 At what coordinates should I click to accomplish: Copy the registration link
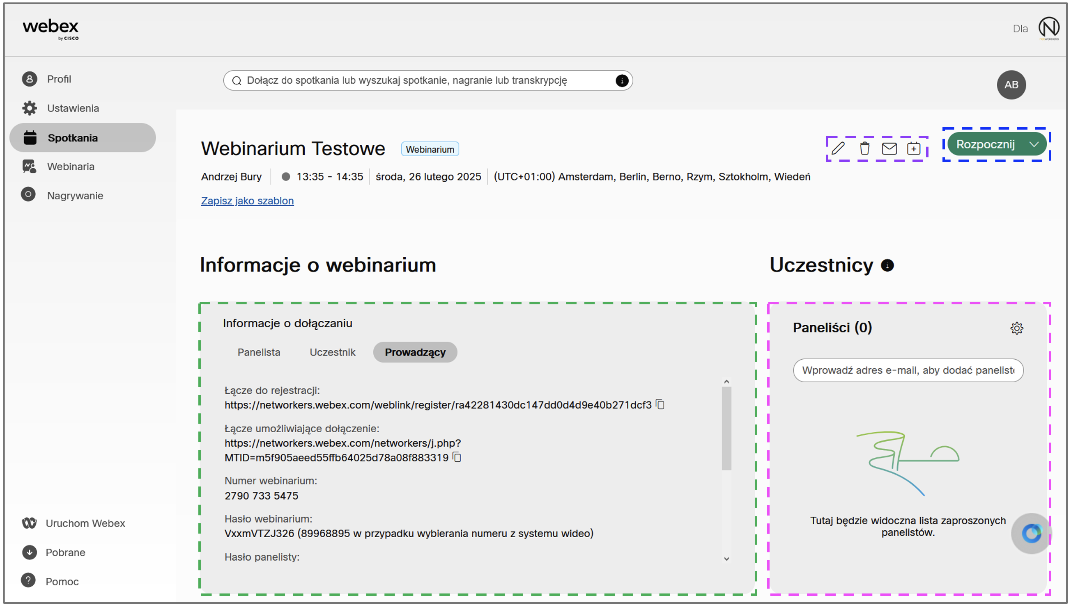[x=660, y=405]
